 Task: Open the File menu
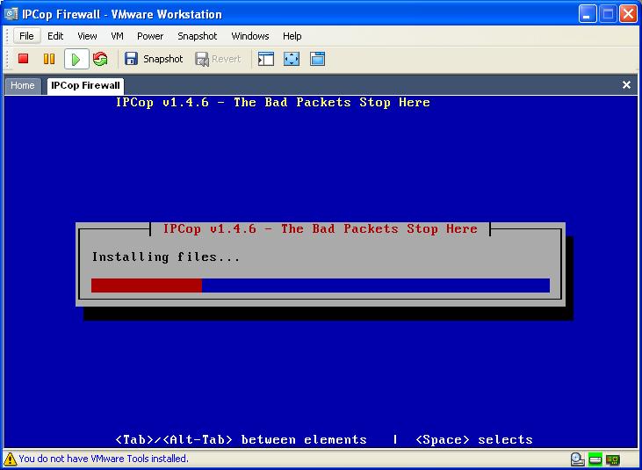[x=26, y=36]
